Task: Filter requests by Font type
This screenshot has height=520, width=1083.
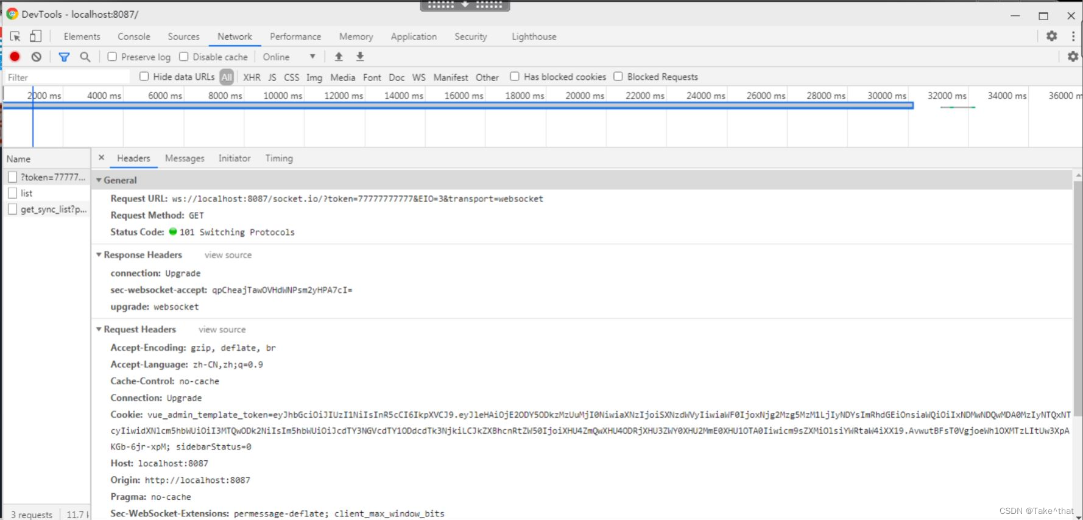Action: pos(372,77)
